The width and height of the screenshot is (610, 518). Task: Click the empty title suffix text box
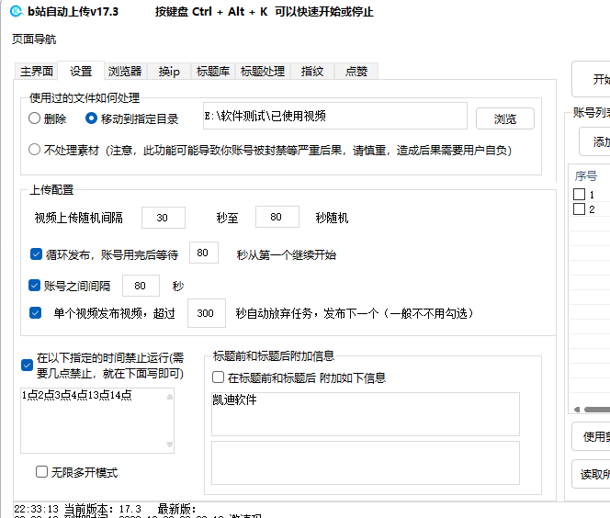pyautogui.click(x=366, y=463)
